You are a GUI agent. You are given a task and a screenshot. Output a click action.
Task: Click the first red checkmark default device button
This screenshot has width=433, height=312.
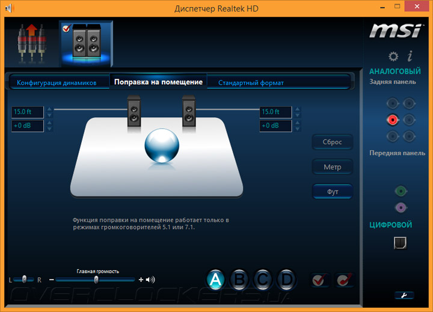point(319,280)
